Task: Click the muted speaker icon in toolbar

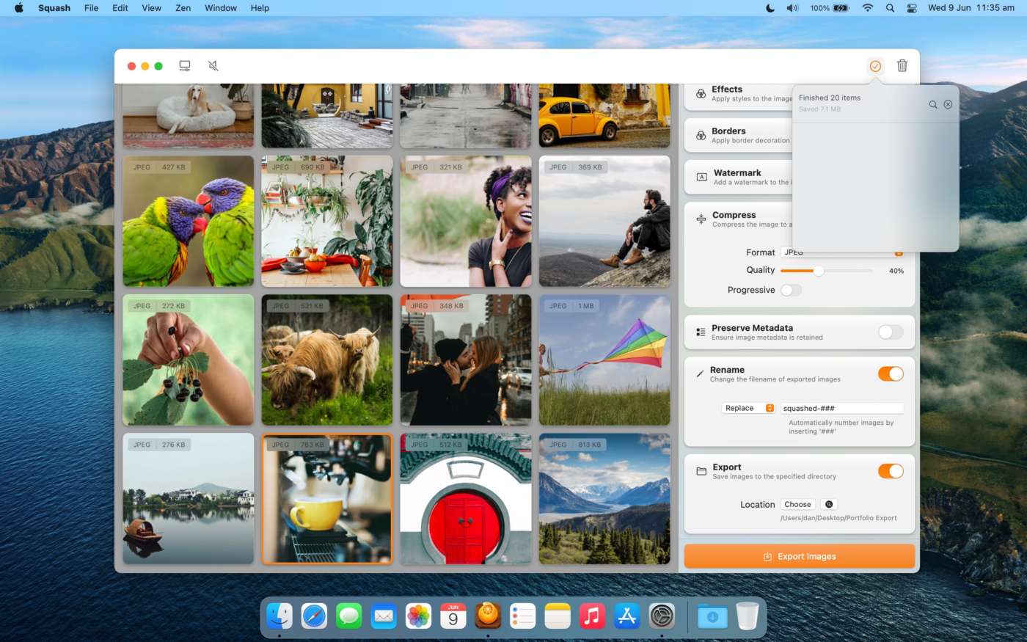Action: click(213, 66)
